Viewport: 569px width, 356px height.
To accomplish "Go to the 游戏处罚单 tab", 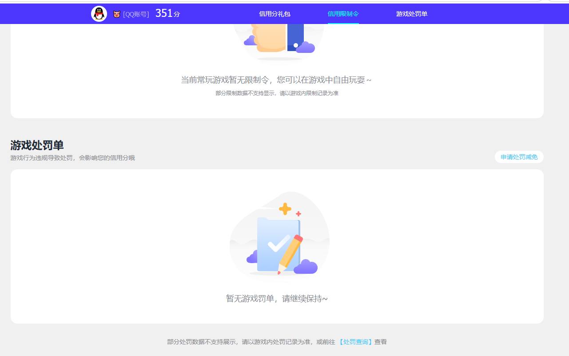I will [412, 14].
